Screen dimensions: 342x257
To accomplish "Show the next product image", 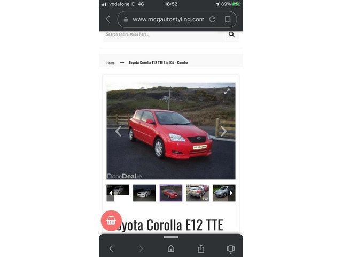I will click(224, 131).
